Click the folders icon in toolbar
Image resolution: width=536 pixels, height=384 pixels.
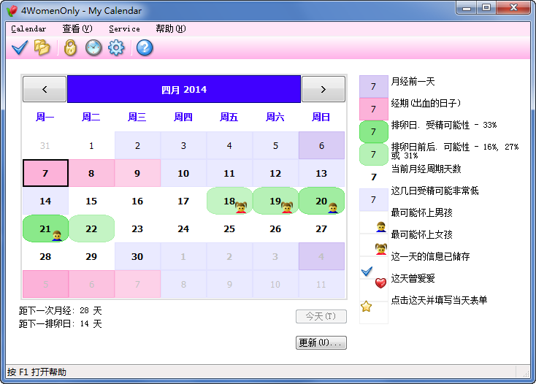42,47
